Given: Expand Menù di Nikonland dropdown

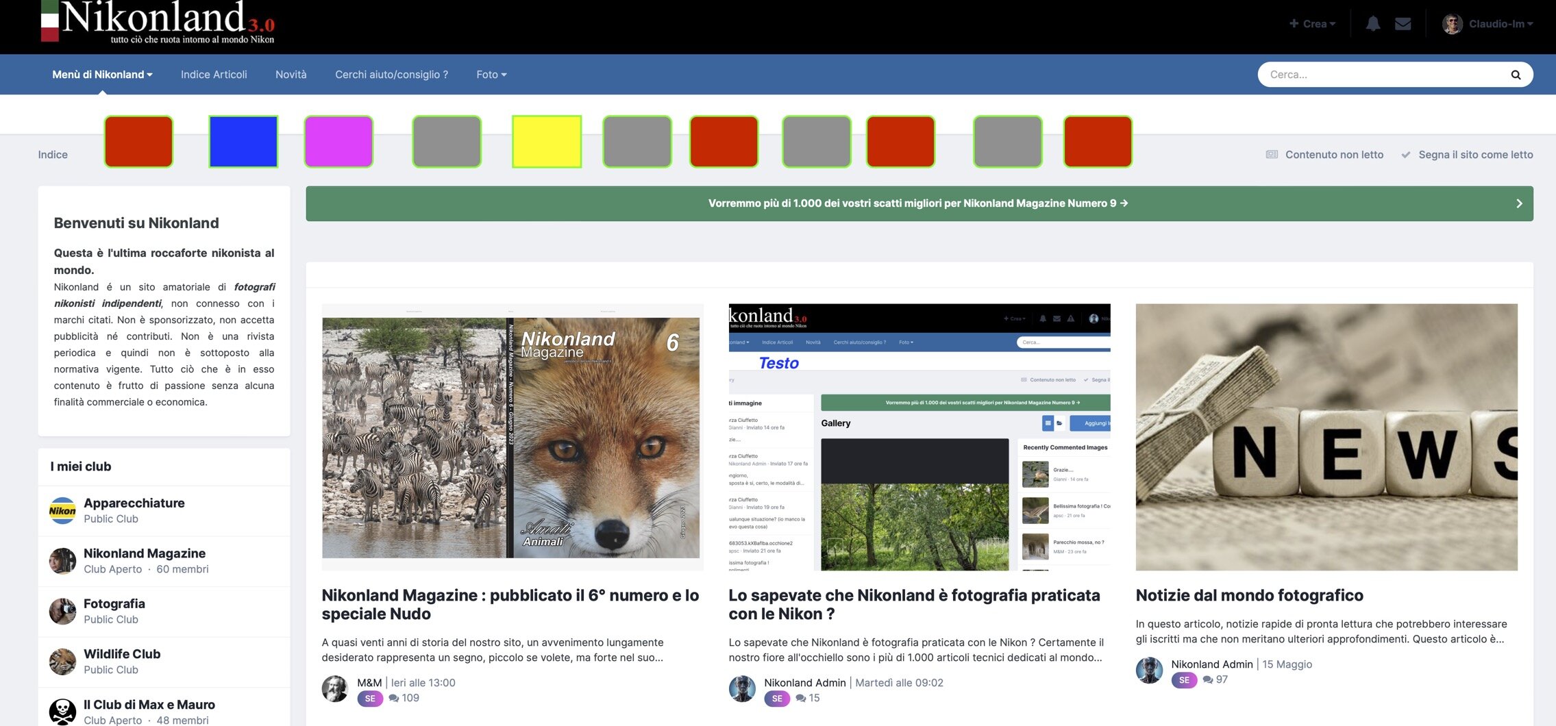Looking at the screenshot, I should [102, 75].
